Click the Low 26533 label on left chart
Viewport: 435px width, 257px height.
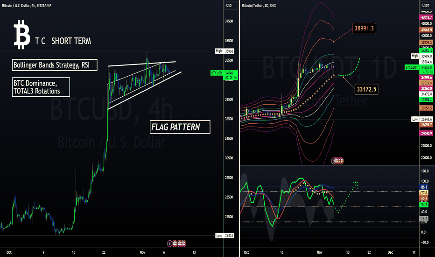point(225,236)
